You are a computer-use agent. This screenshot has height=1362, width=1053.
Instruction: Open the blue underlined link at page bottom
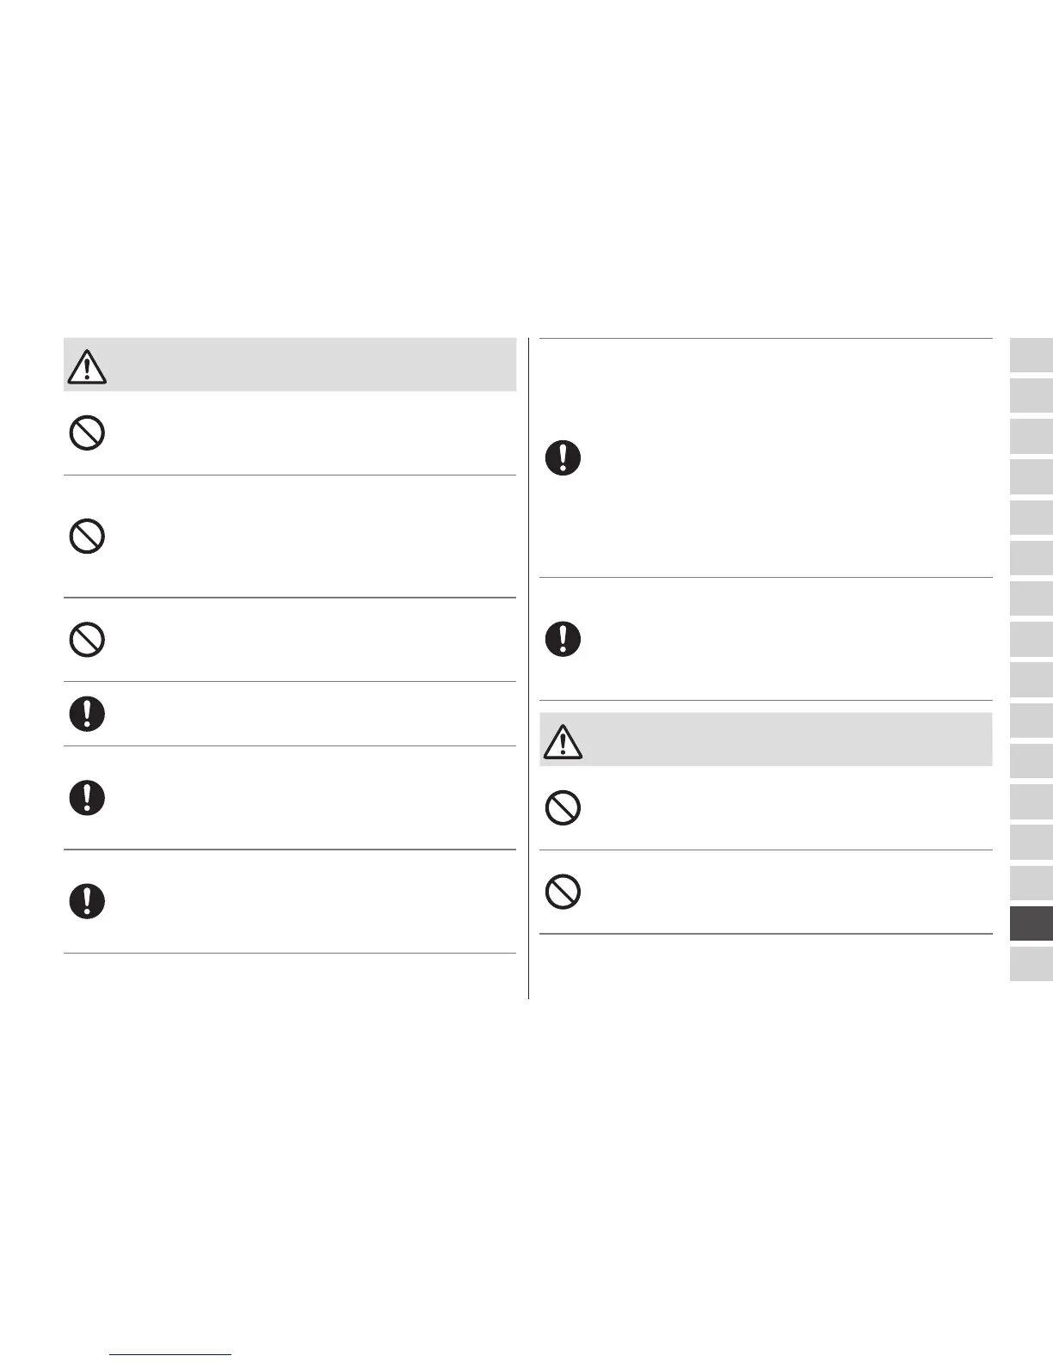[x=171, y=1353]
